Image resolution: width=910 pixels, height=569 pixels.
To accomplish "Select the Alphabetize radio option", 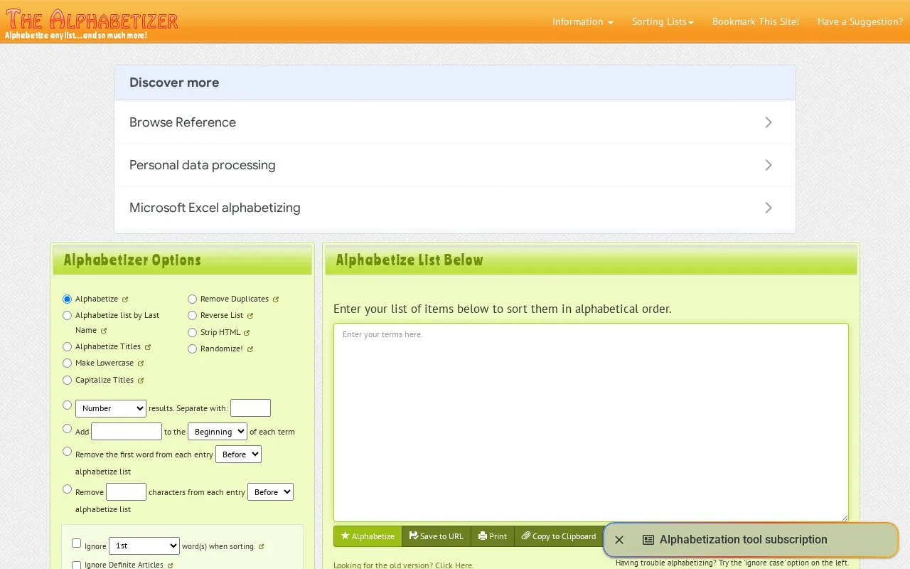I will point(68,299).
